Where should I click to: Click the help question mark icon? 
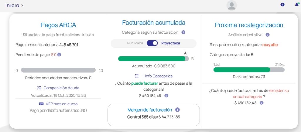(282, 5)
